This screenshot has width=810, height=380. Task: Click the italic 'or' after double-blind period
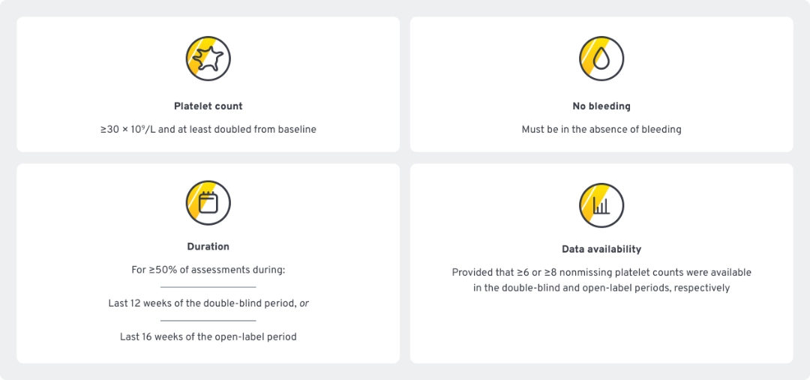[304, 304]
